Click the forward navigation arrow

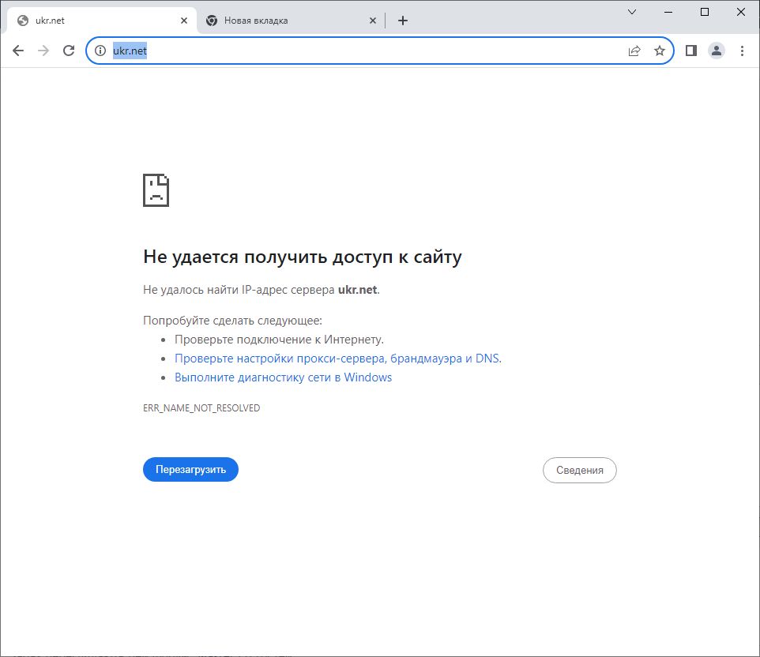coord(43,51)
